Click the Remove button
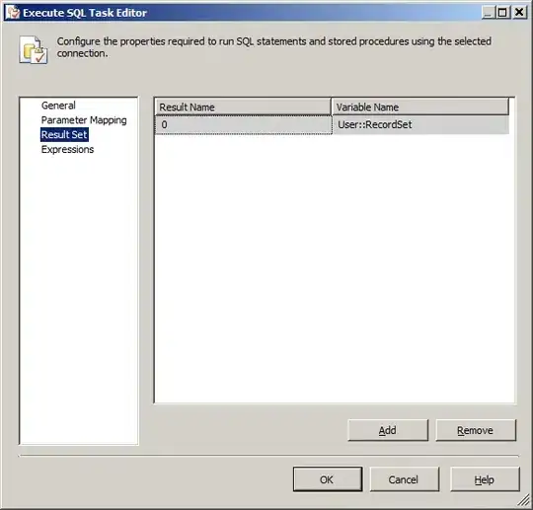Image resolution: width=533 pixels, height=510 pixels. coord(475,430)
